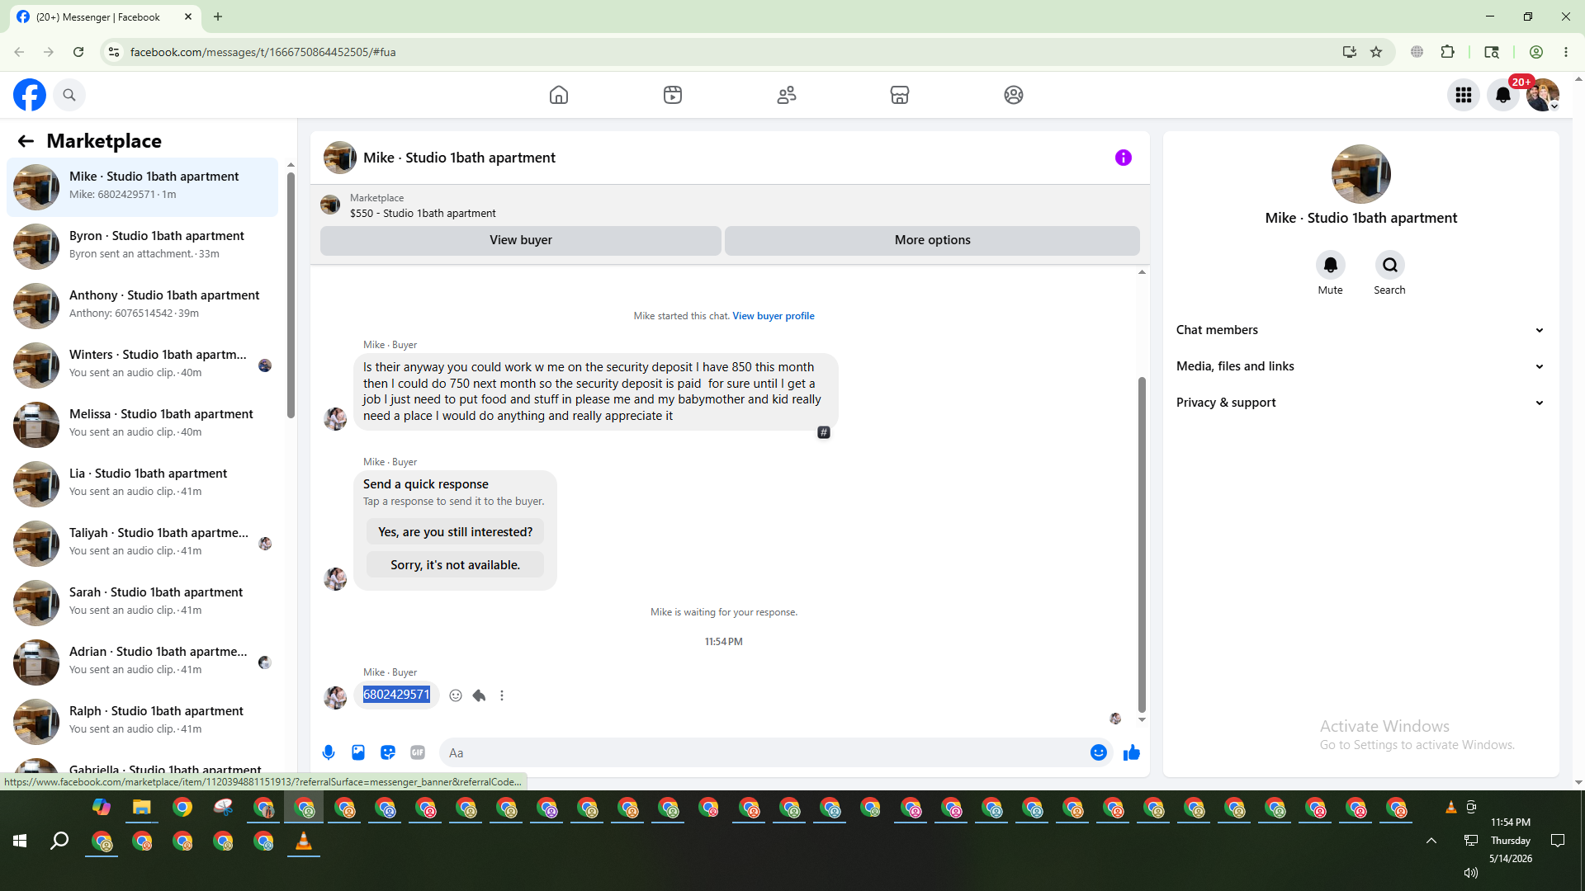
Task: Click the message thread scrollbar
Action: point(1142,544)
